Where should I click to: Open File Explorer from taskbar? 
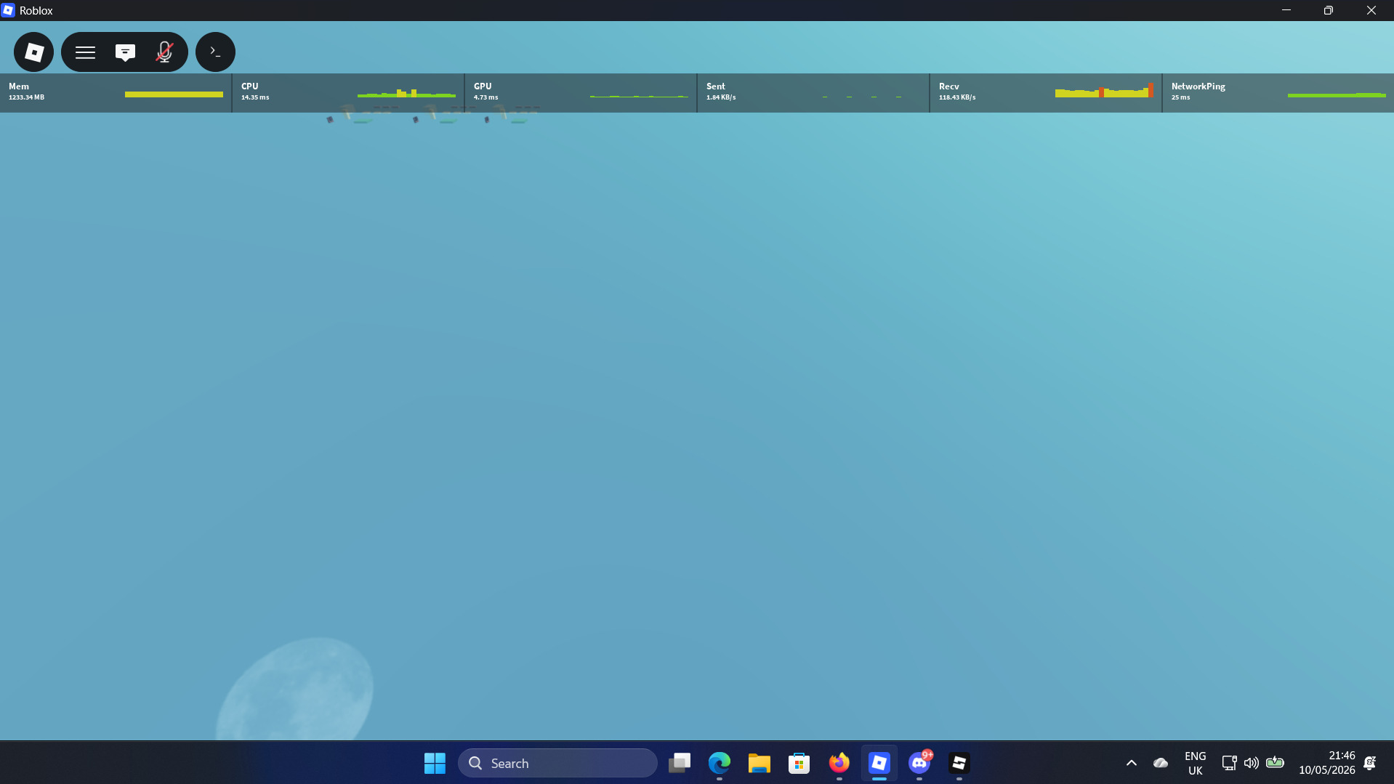point(760,763)
